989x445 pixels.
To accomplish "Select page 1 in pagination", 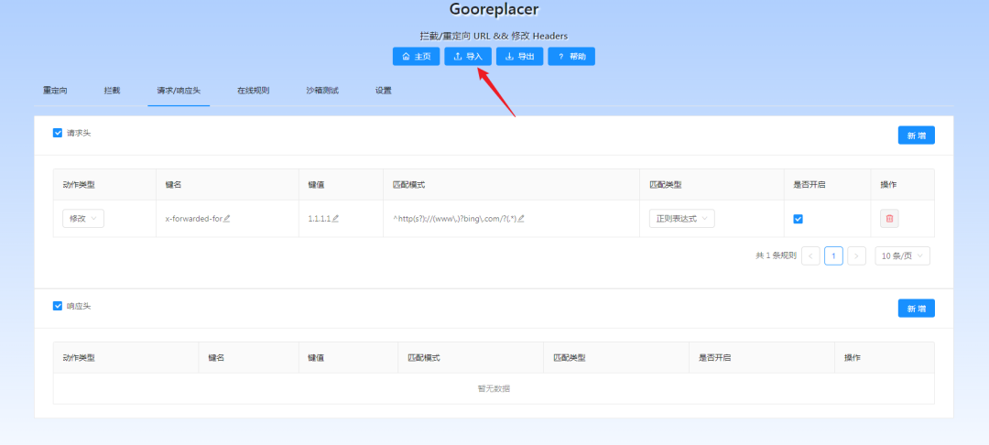I will [833, 256].
